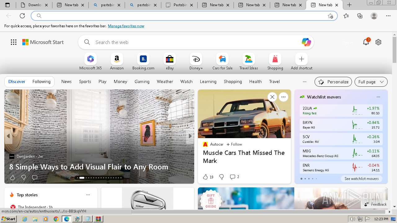Show more feed categories ellipsis
The width and height of the screenshot is (397, 223).
coord(304,82)
